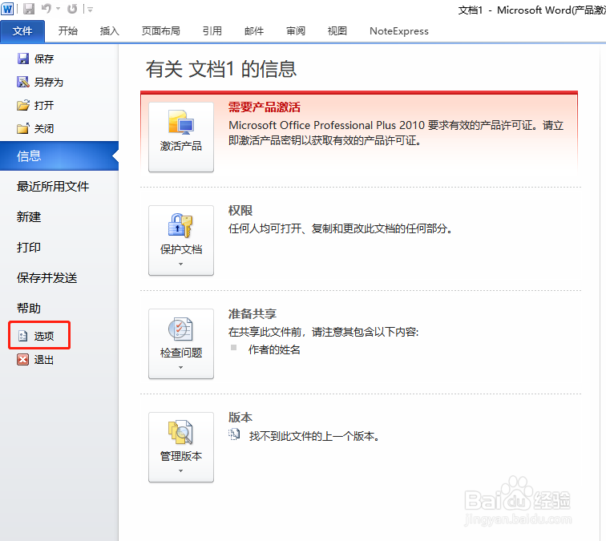Viewport: 606px width, 541px height.
Task: Open the 文件 tab
Action: (22, 31)
